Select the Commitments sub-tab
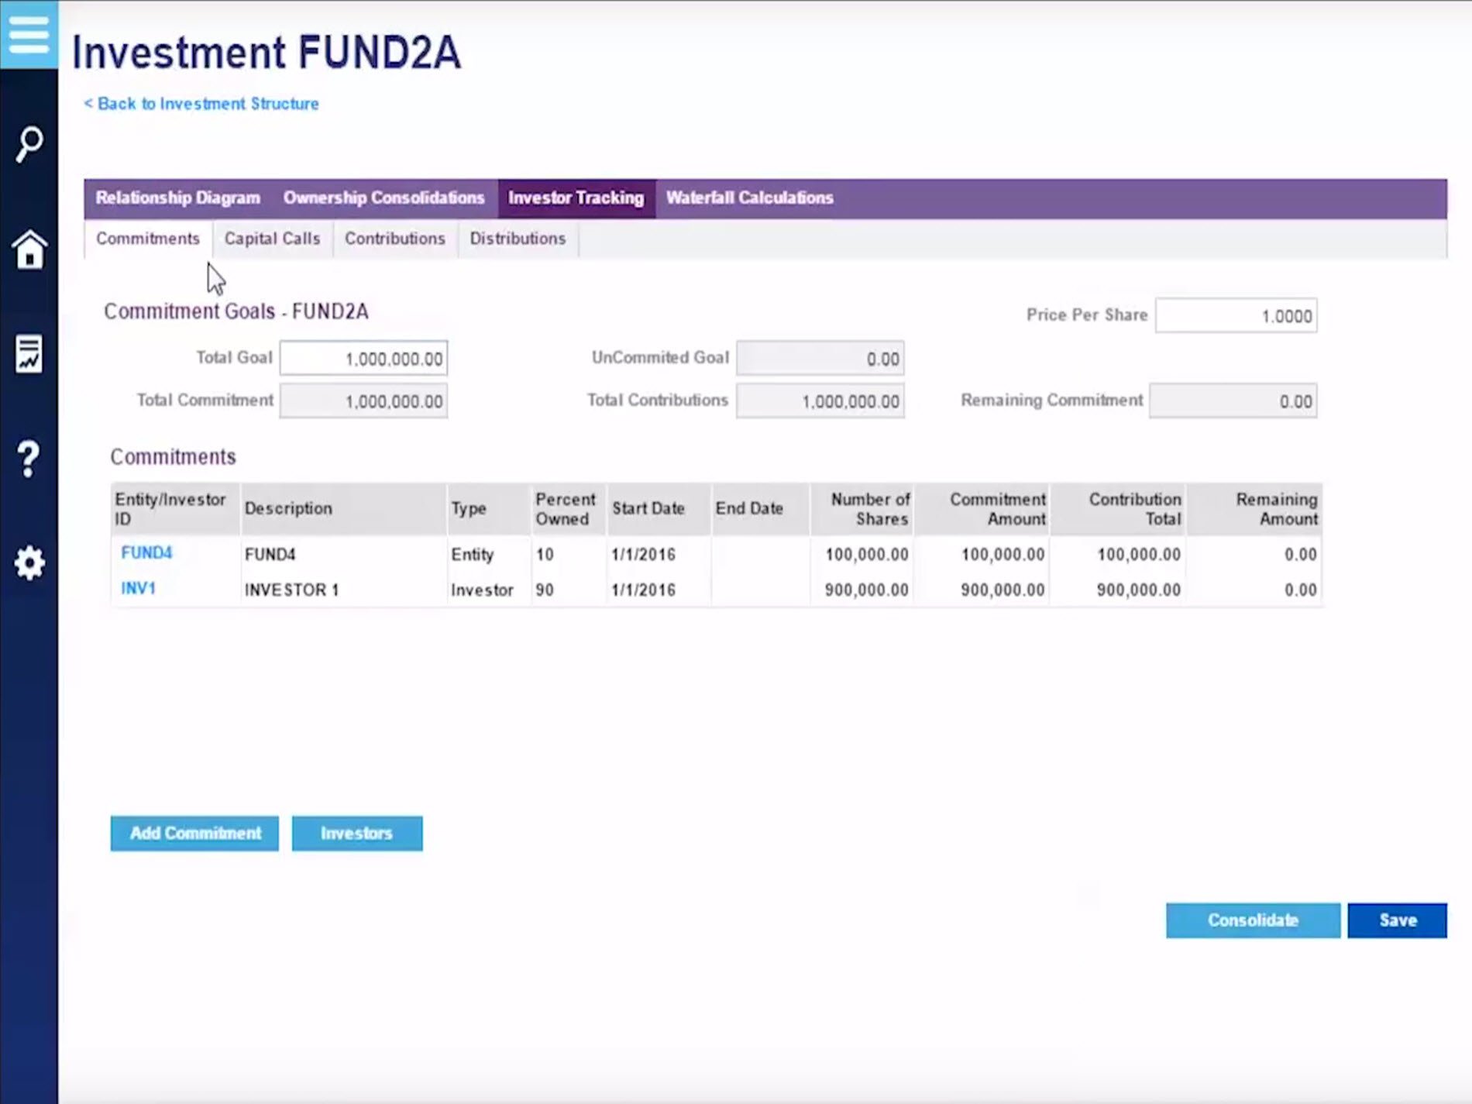This screenshot has height=1104, width=1472. 147,239
